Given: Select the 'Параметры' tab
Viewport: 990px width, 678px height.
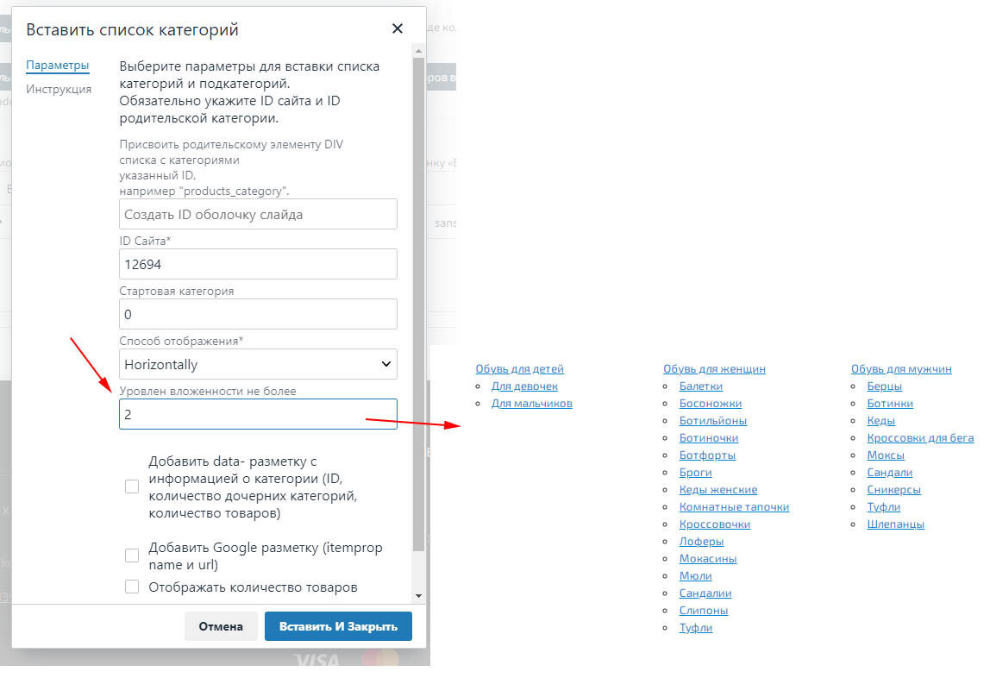Looking at the screenshot, I should 57,66.
